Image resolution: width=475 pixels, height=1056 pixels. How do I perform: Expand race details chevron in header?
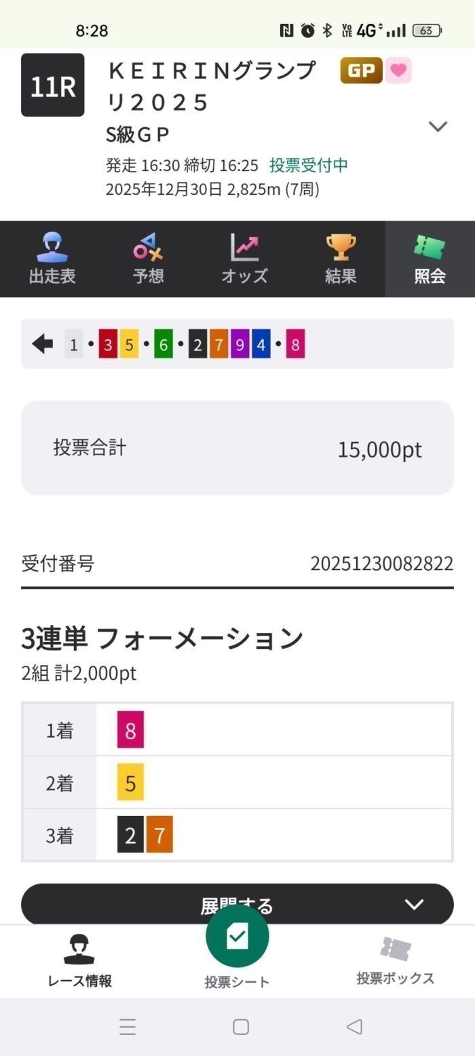point(438,126)
